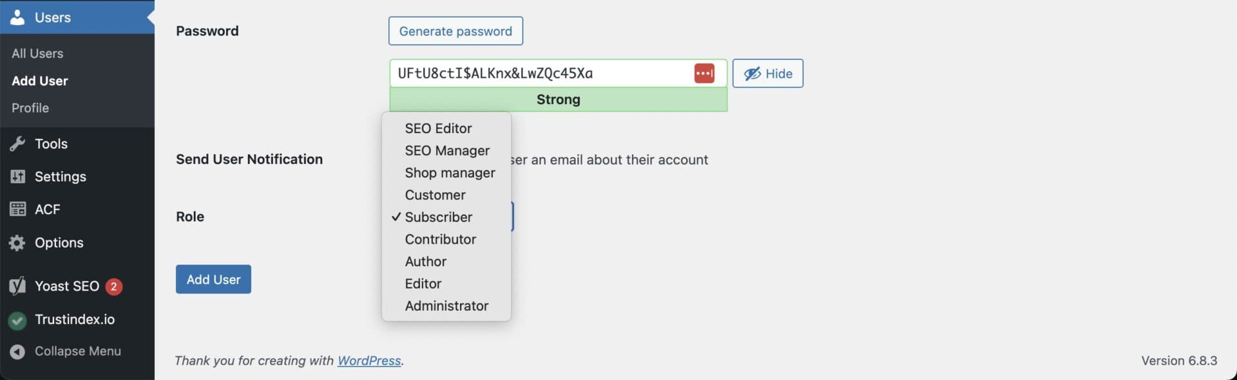
Task: Click the password manager icon in the password field
Action: 705,73
